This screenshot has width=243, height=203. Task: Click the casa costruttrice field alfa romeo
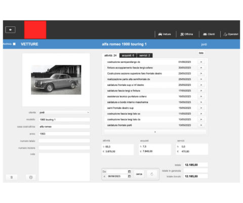pyautogui.click(x=64, y=126)
